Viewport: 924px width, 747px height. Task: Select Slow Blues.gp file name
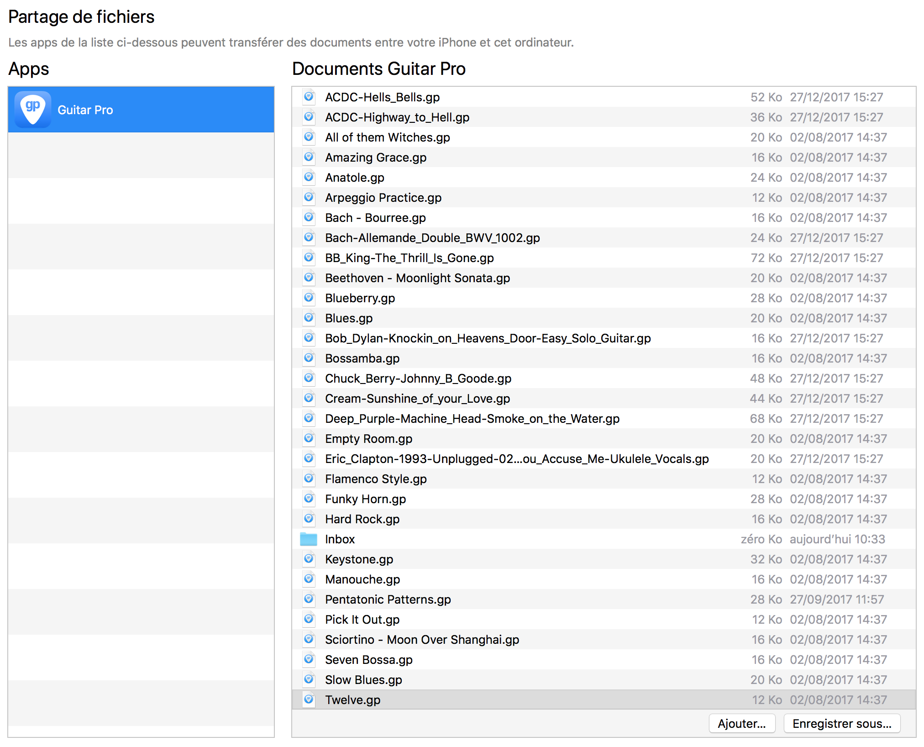pos(364,680)
